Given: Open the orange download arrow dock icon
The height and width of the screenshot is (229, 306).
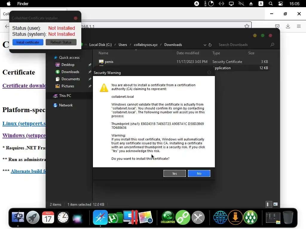Looking at the screenshot, I should tap(235, 217).
